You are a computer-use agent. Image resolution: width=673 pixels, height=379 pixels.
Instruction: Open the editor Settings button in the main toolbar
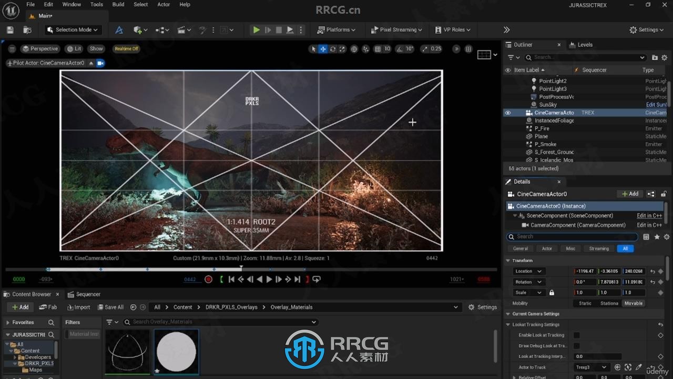(646, 30)
